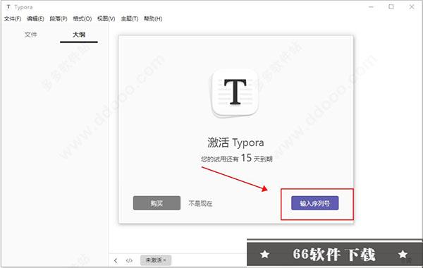Image resolution: width=423 pixels, height=268 pixels.
Task: Open the 主题(T) menu
Action: (x=130, y=18)
